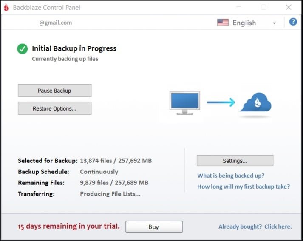Click the @gmail.com account text
303x241 pixels.
coord(56,23)
